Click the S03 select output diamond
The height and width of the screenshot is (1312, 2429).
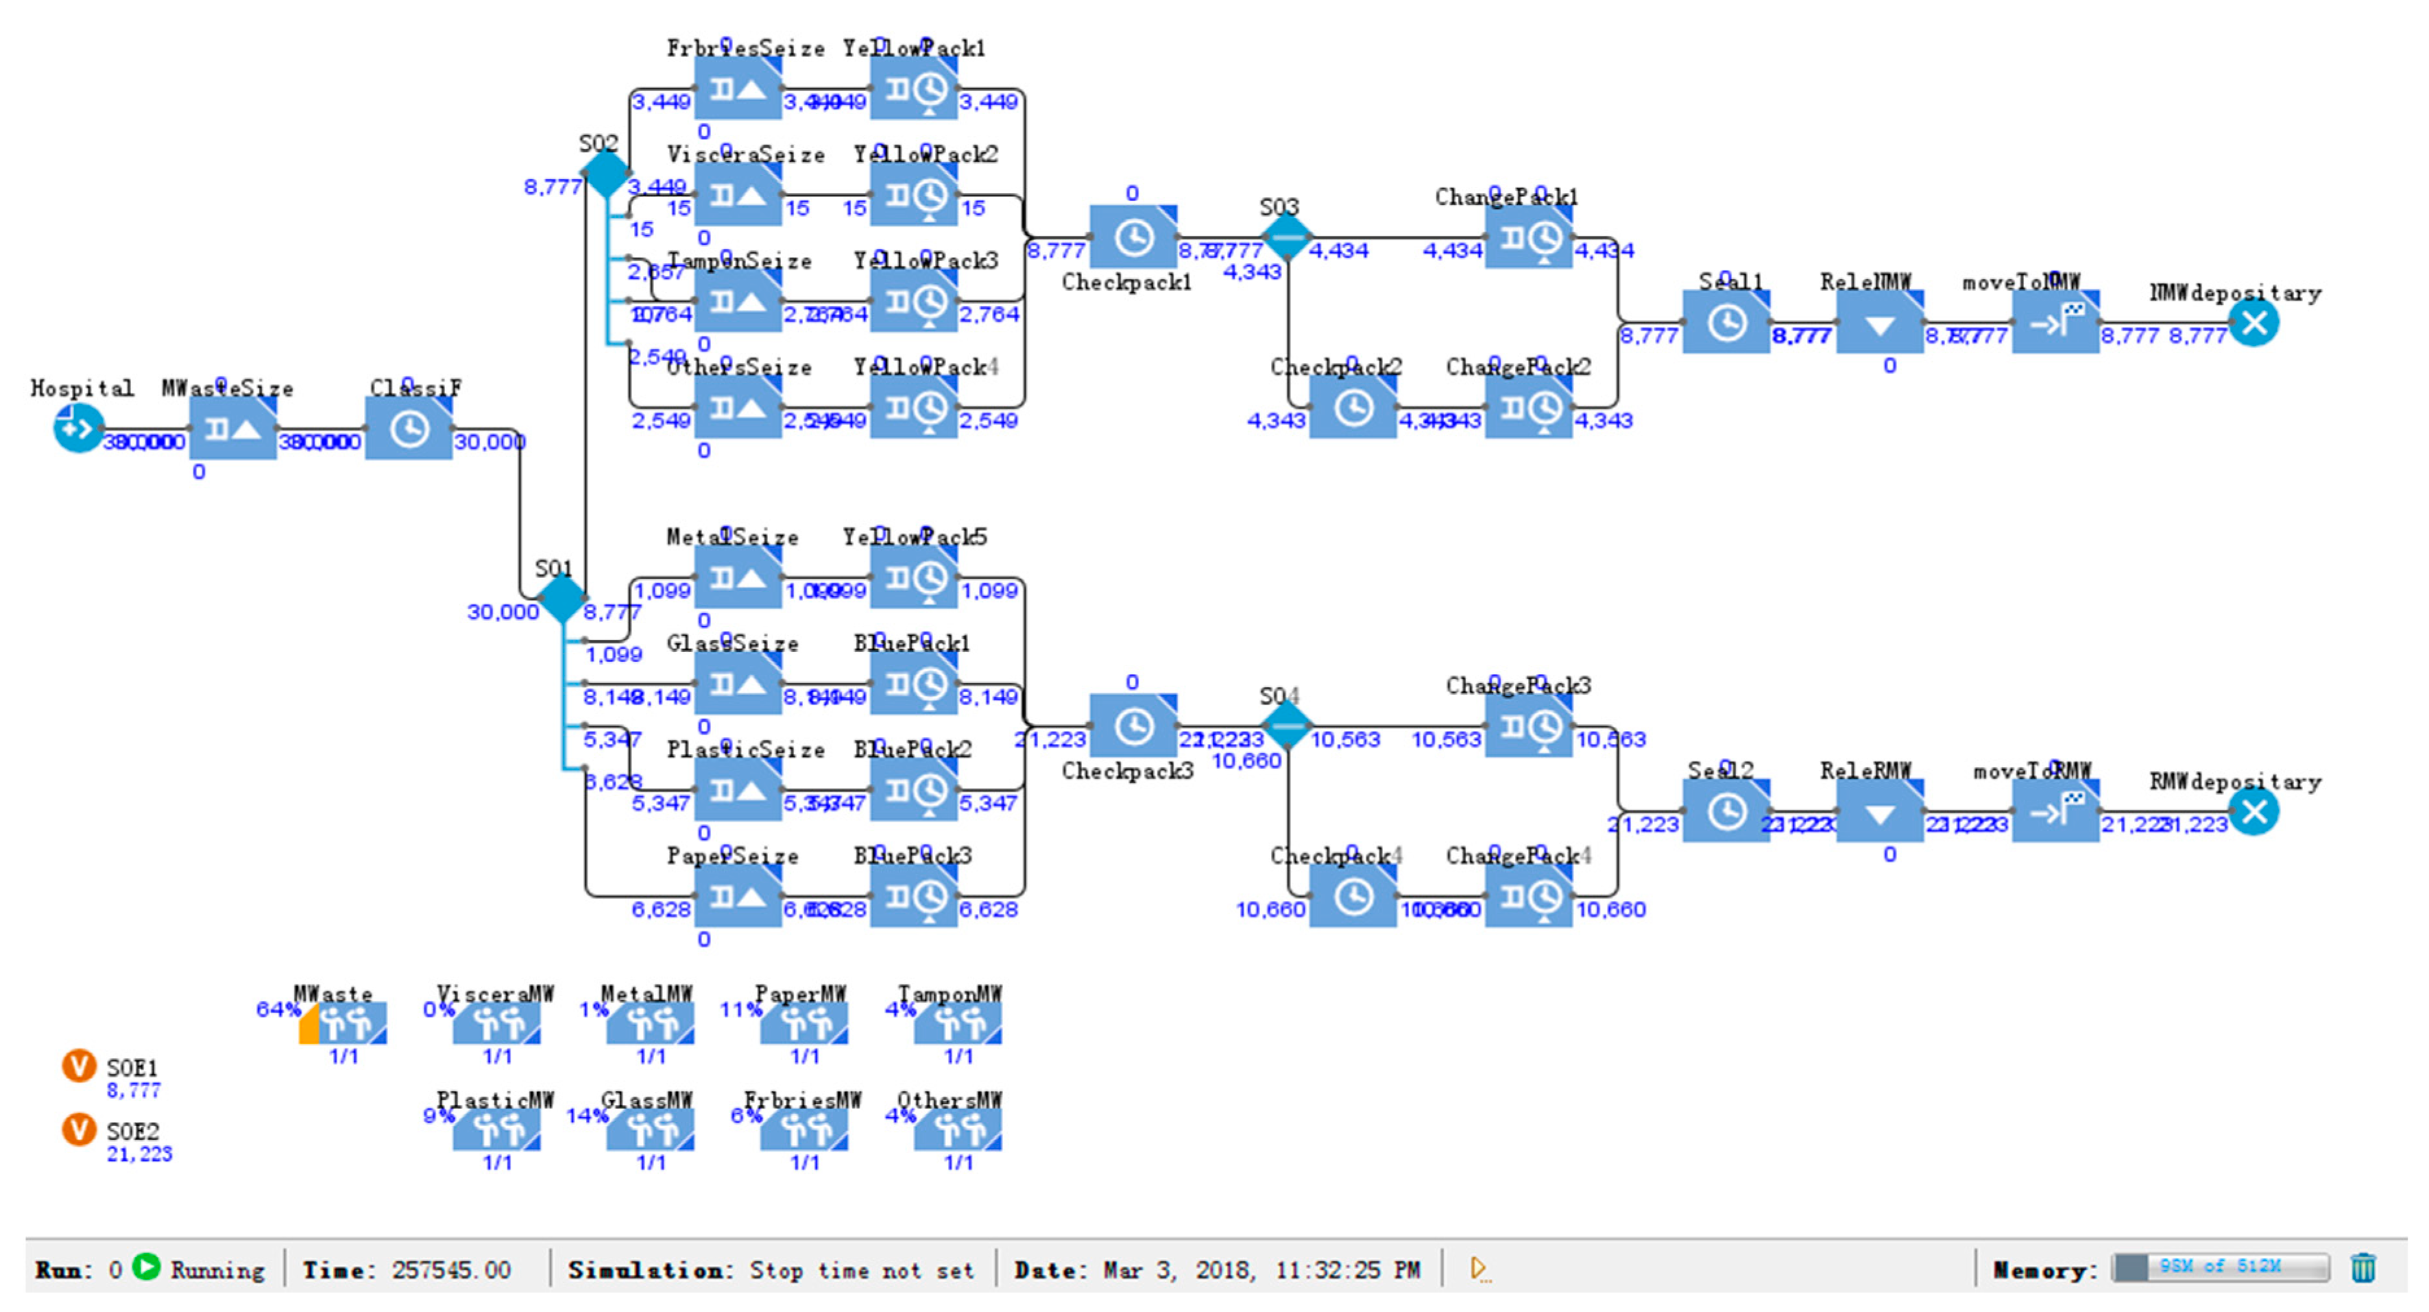(1287, 237)
